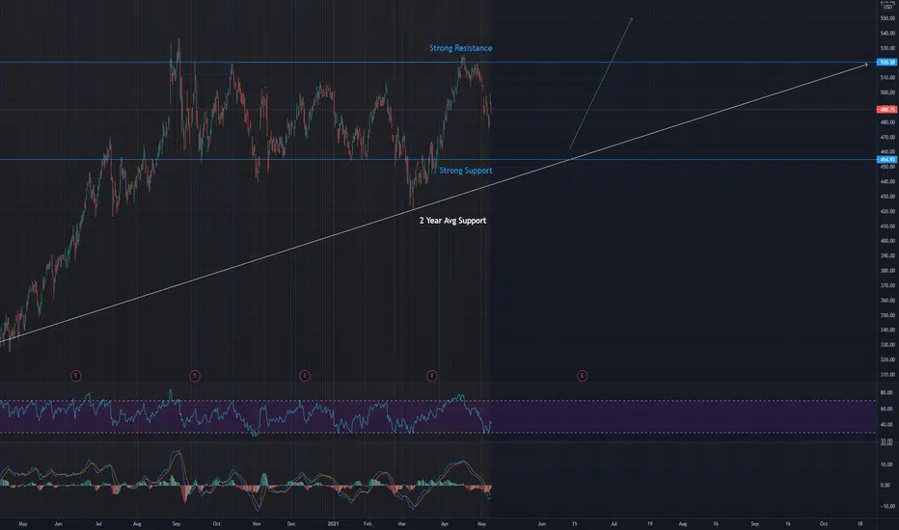The height and width of the screenshot is (530, 899).
Task: Click the 530.00 price axis label
Action: pos(887,48)
